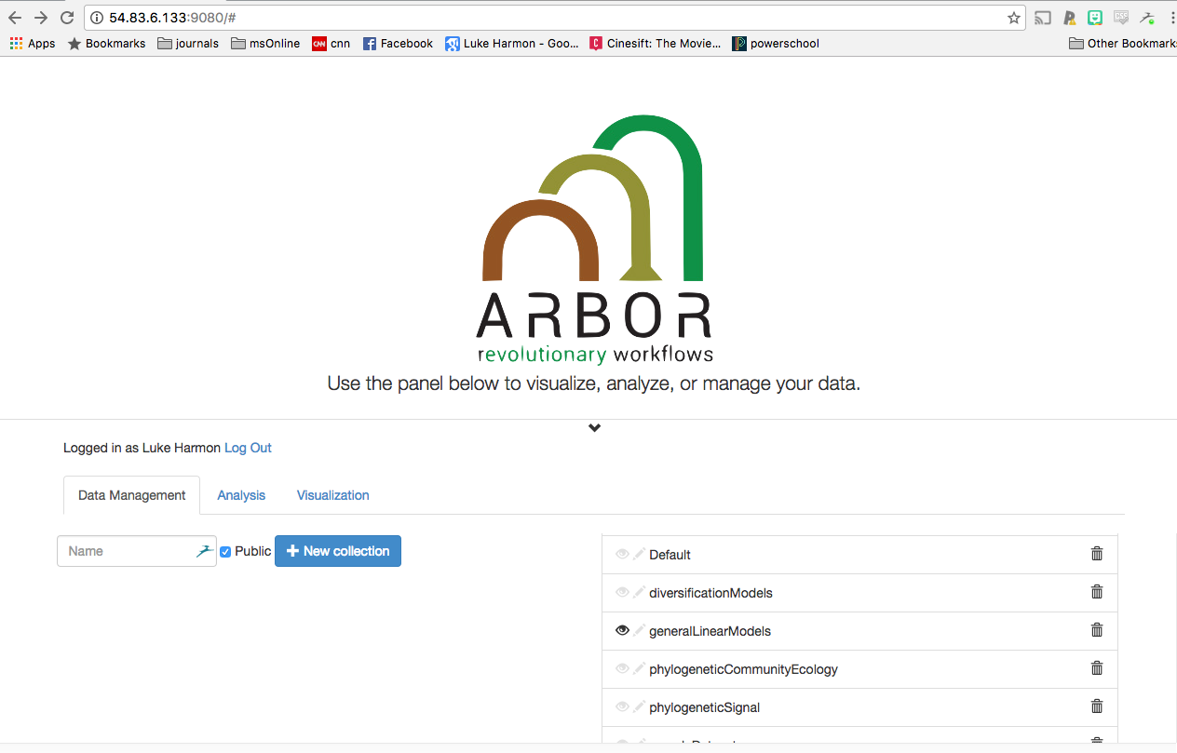The width and height of the screenshot is (1177, 753).
Task: Click trash icon for diversificationModels
Action: 1097,591
